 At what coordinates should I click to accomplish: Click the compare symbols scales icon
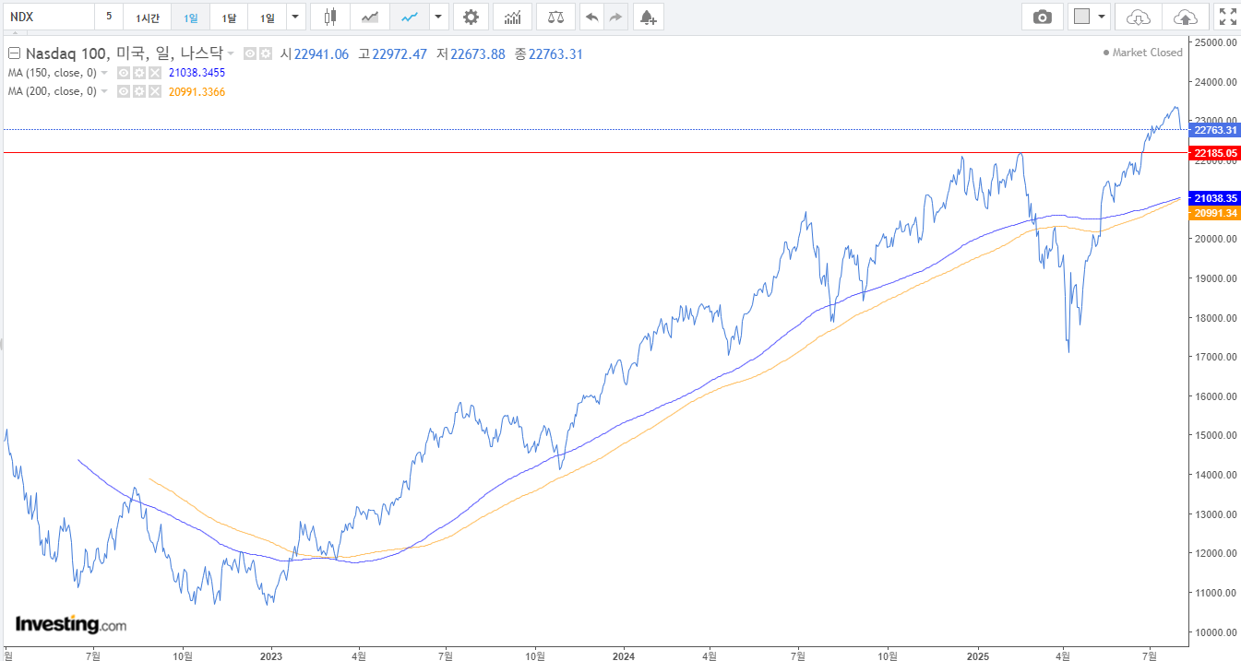[555, 17]
